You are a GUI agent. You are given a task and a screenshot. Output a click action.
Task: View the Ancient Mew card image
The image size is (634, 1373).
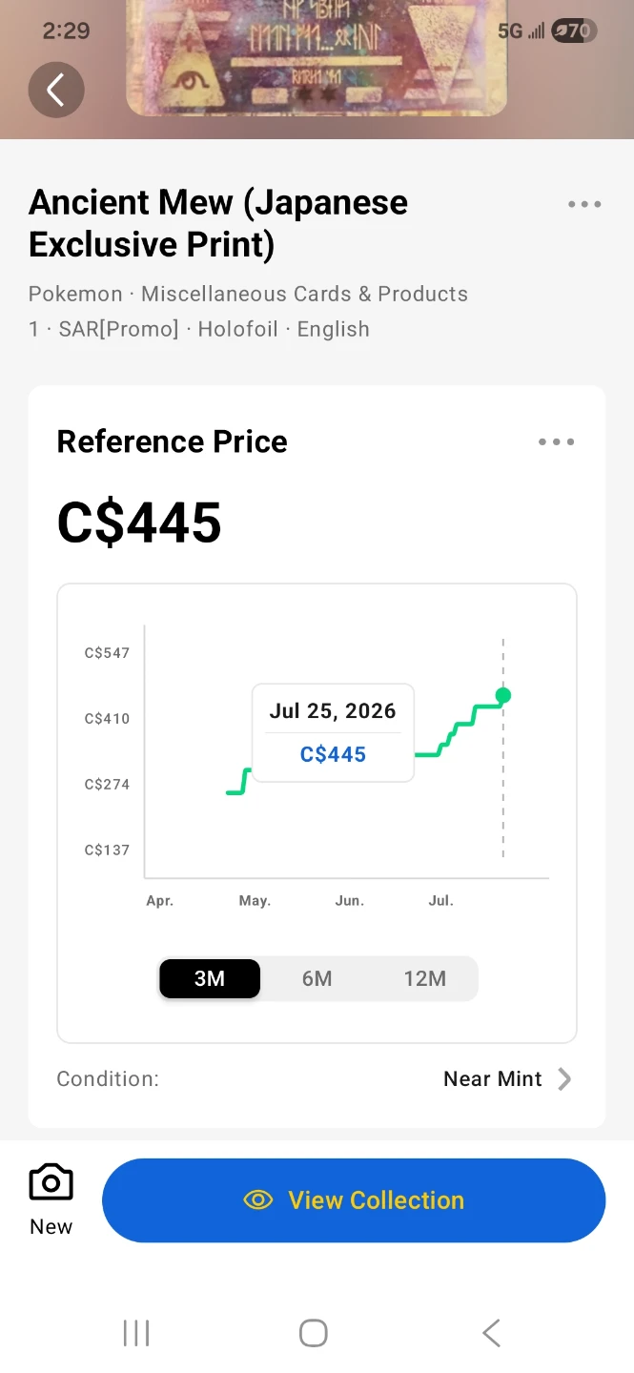tap(317, 58)
